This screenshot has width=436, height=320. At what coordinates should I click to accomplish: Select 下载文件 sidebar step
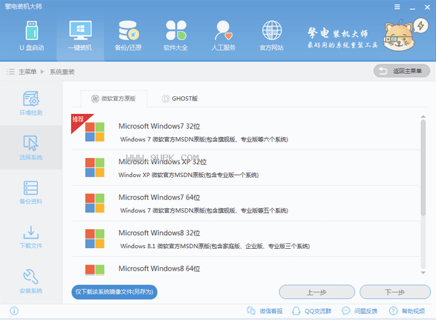point(31,237)
